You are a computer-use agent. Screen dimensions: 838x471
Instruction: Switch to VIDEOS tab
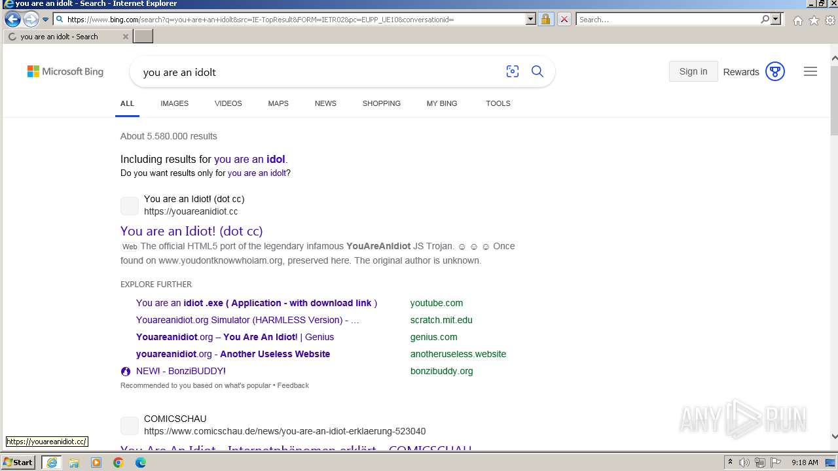pos(228,103)
